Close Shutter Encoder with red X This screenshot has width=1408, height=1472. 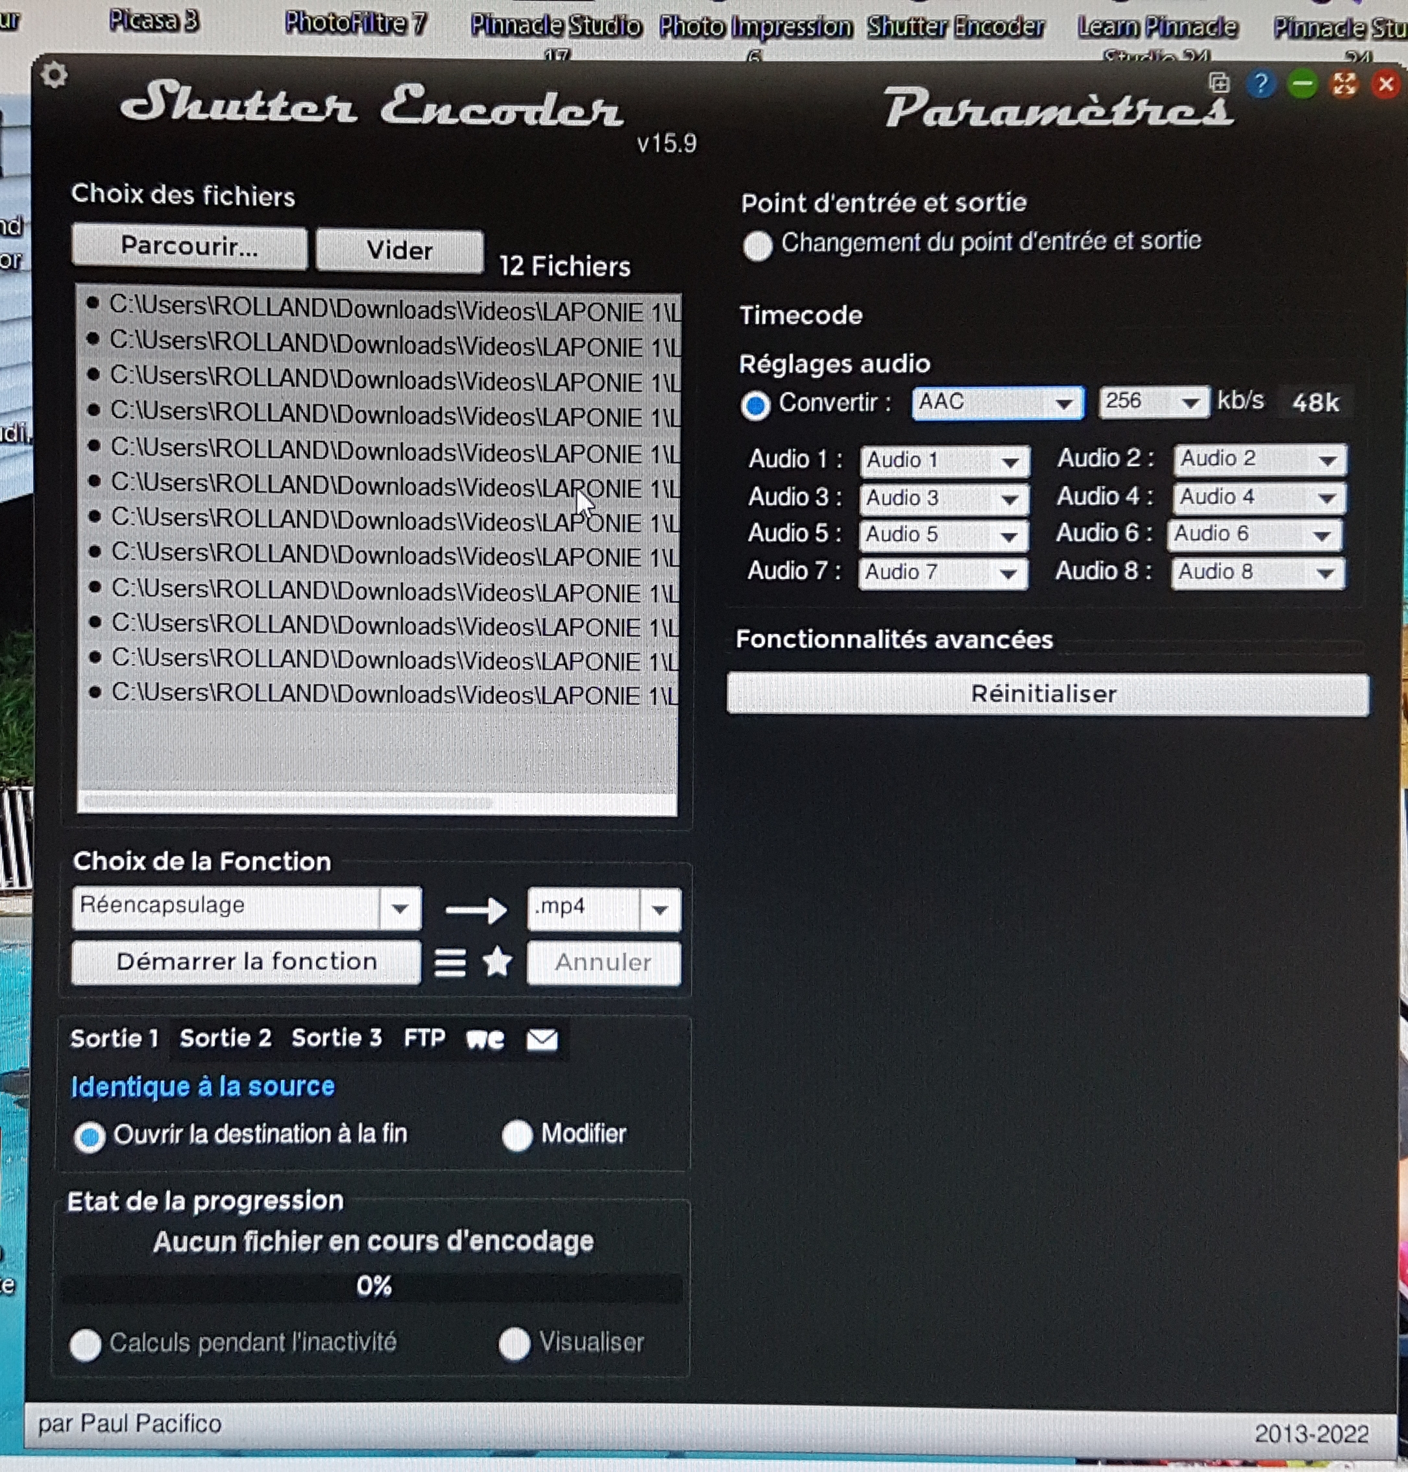tap(1385, 84)
